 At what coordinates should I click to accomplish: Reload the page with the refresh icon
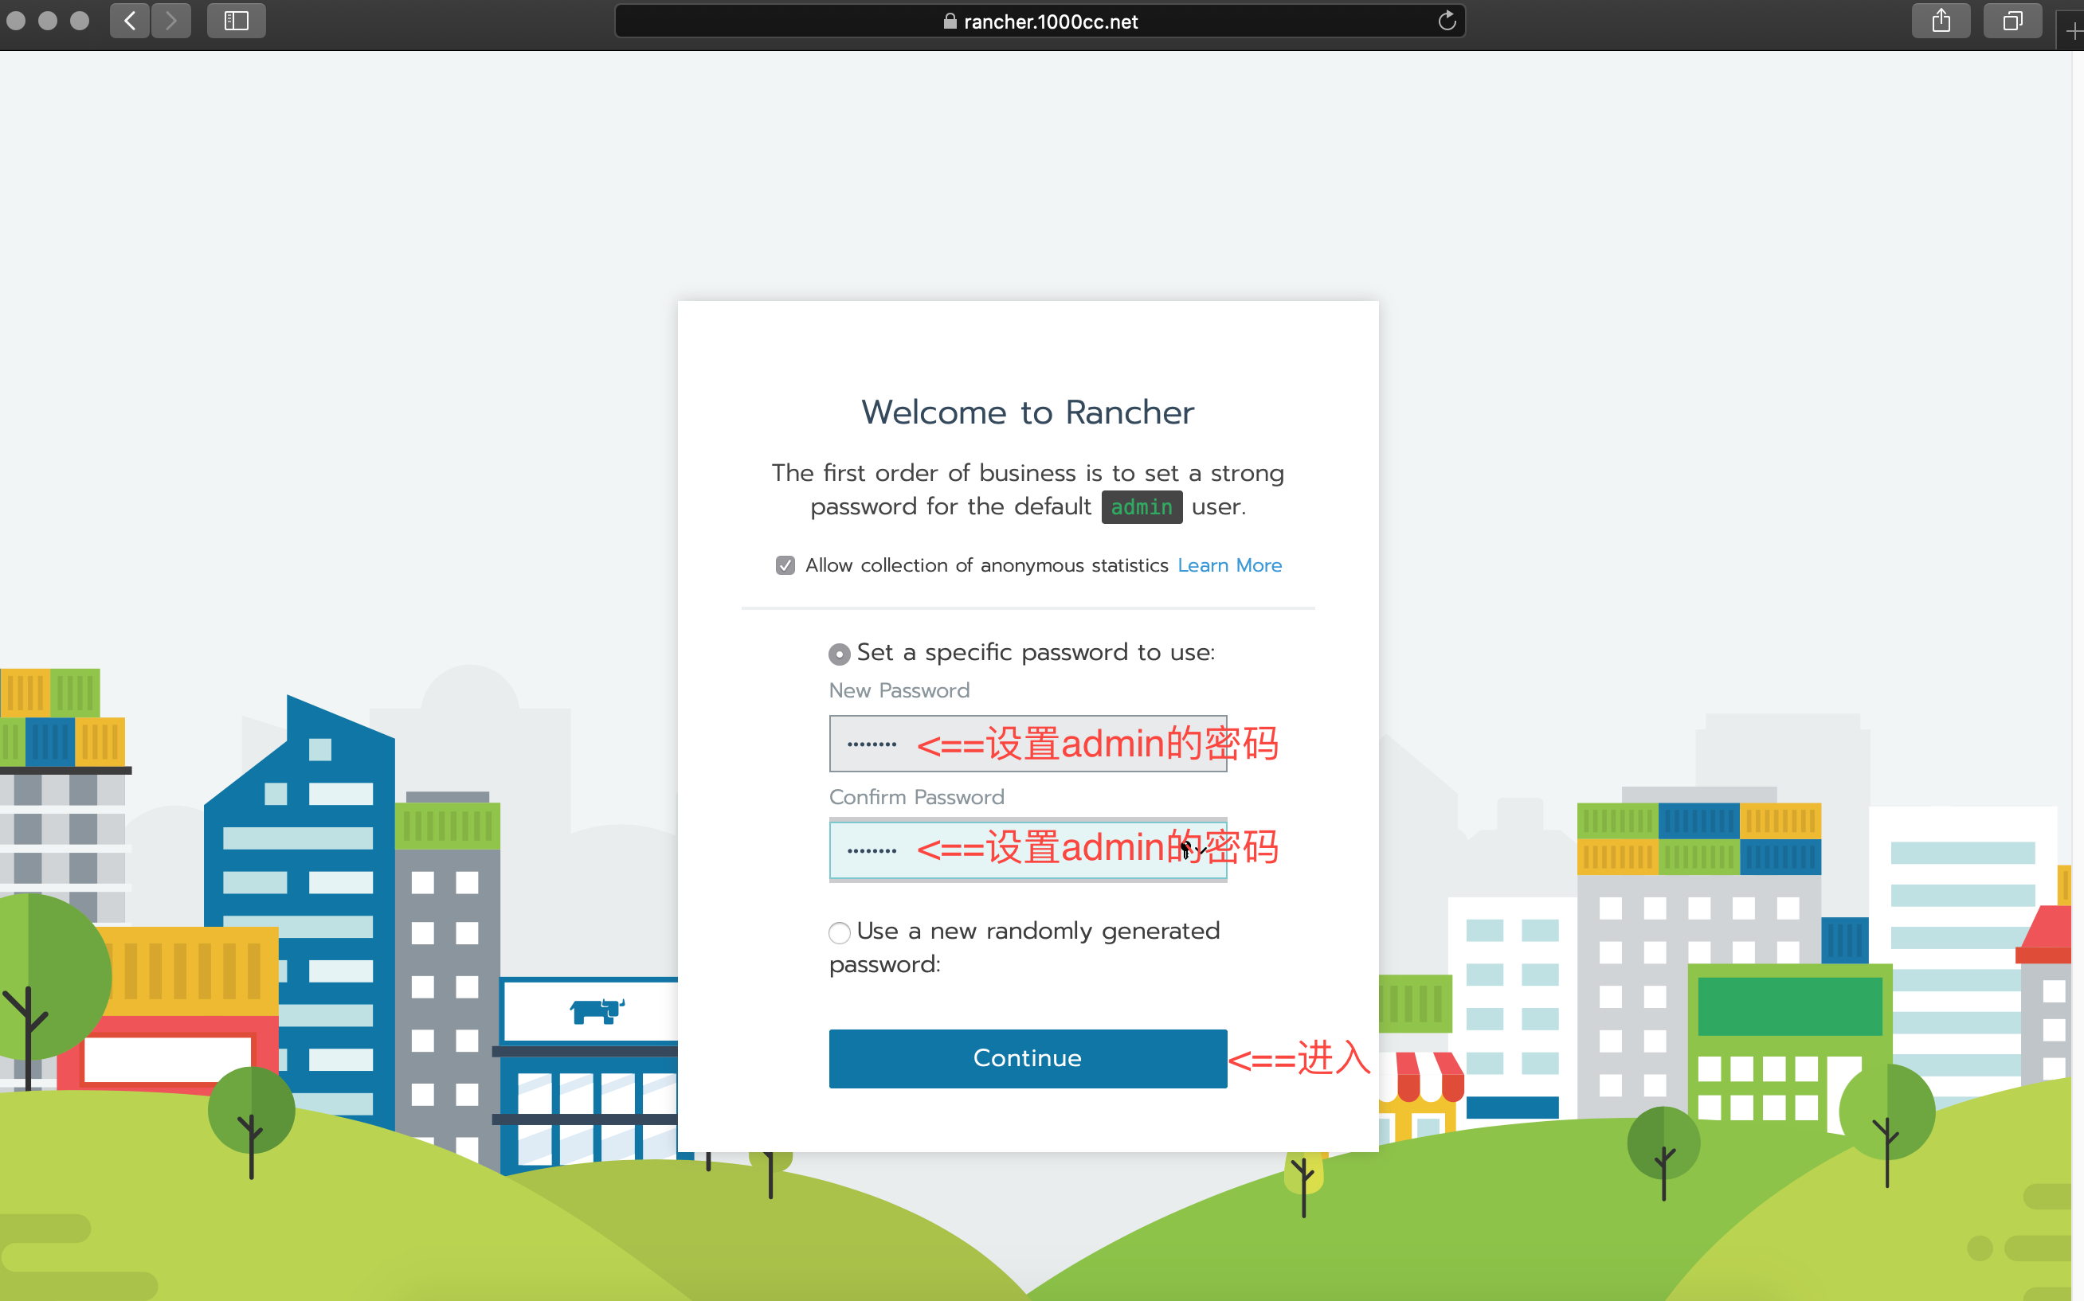1446,21
